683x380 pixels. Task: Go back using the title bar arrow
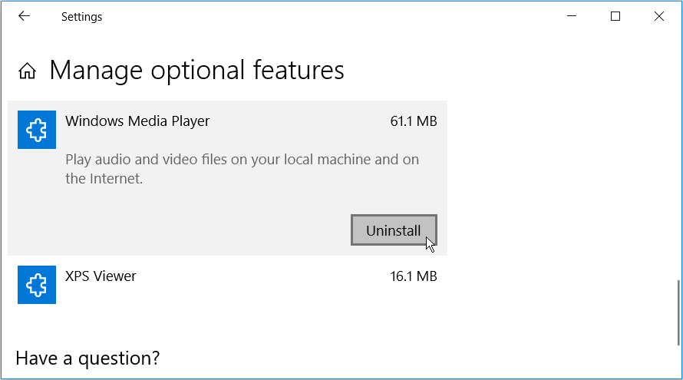(x=24, y=16)
